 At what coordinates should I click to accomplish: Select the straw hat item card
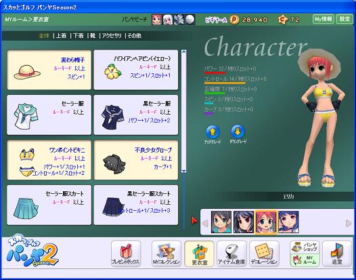[49, 70]
